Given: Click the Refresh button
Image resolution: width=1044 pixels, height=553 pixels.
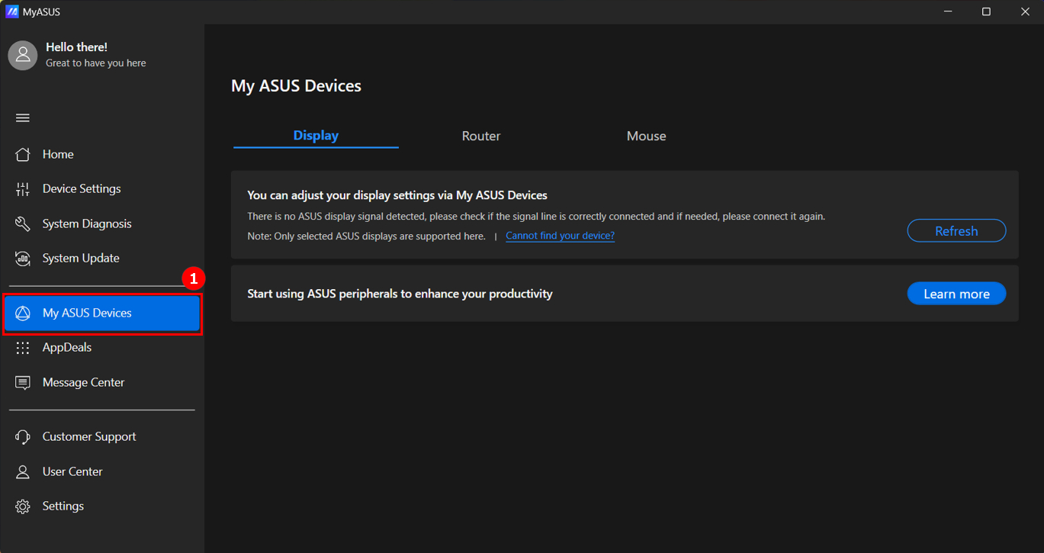Looking at the screenshot, I should tap(956, 231).
